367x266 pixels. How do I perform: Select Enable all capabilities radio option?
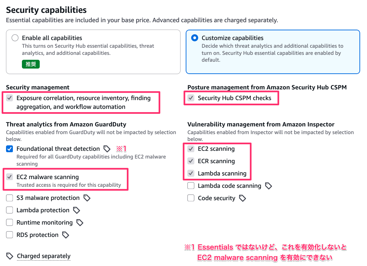(15, 38)
